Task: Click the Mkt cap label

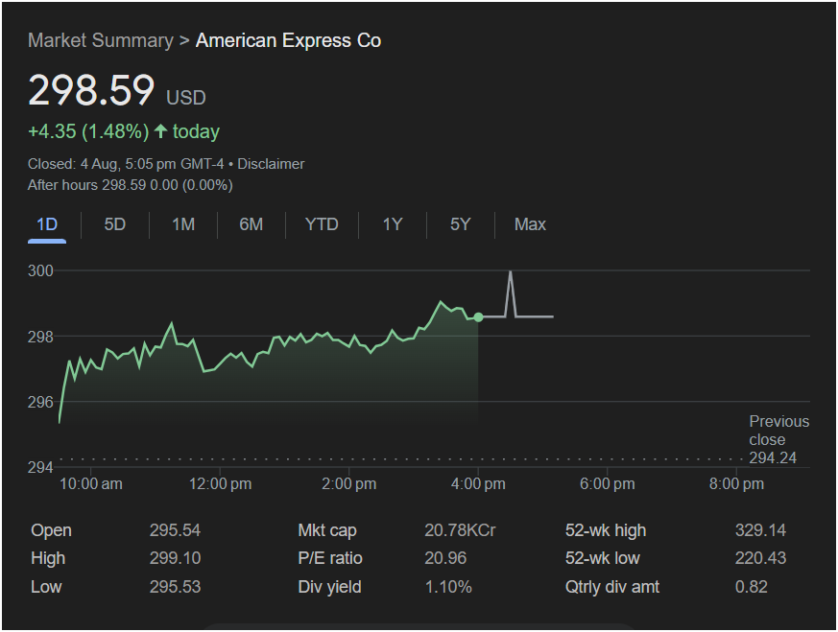Action: (327, 530)
